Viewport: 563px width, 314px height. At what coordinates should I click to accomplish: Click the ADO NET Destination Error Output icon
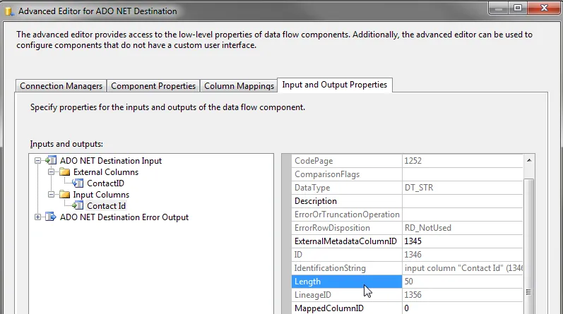(51, 217)
